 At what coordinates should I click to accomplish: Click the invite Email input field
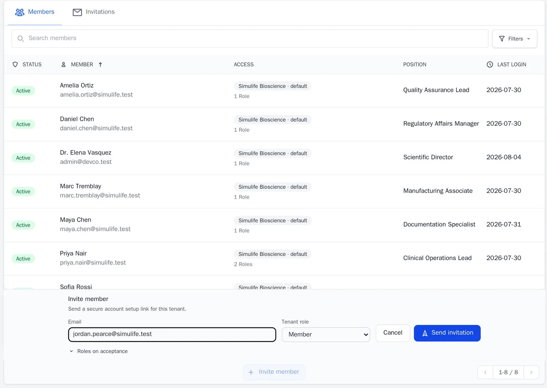pyautogui.click(x=172, y=335)
